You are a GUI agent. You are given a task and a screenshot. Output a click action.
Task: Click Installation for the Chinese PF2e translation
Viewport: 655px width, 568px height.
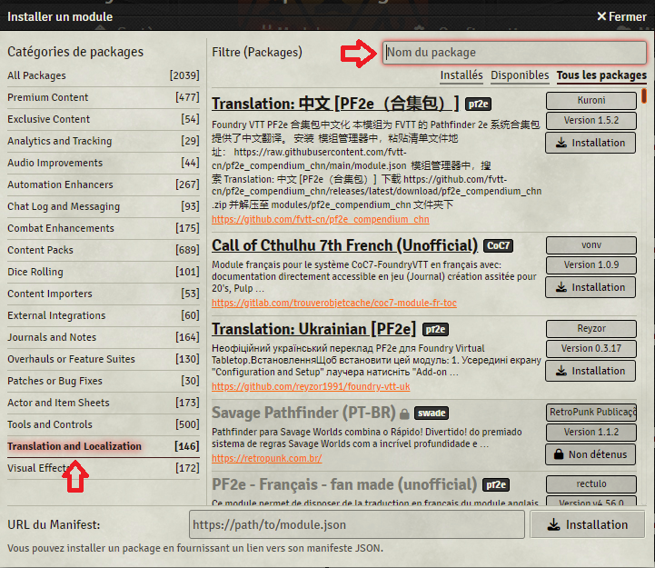590,143
